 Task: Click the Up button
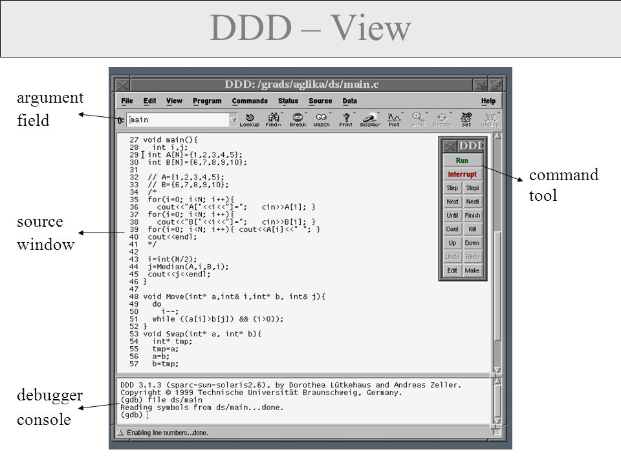pyautogui.click(x=452, y=243)
